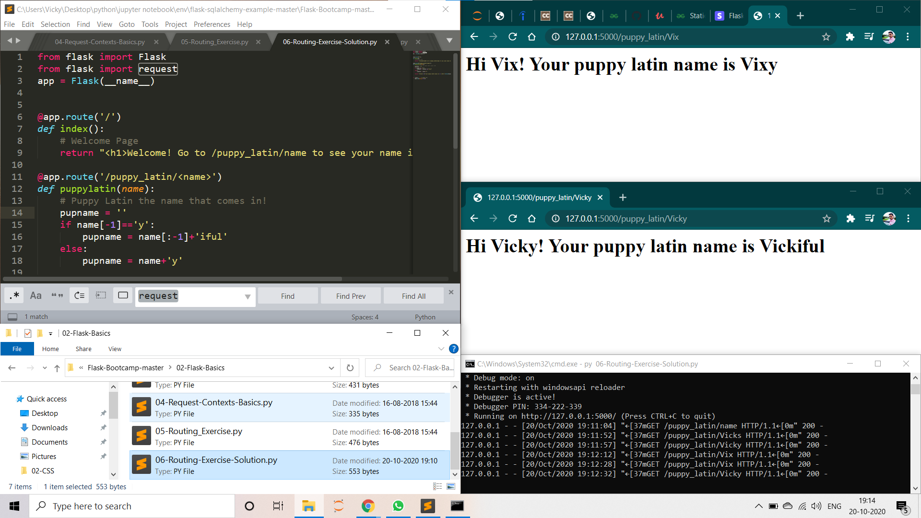This screenshot has height=518, width=921.
Task: Open Chrome extensions puzzle icon in lower window
Action: pyautogui.click(x=850, y=219)
